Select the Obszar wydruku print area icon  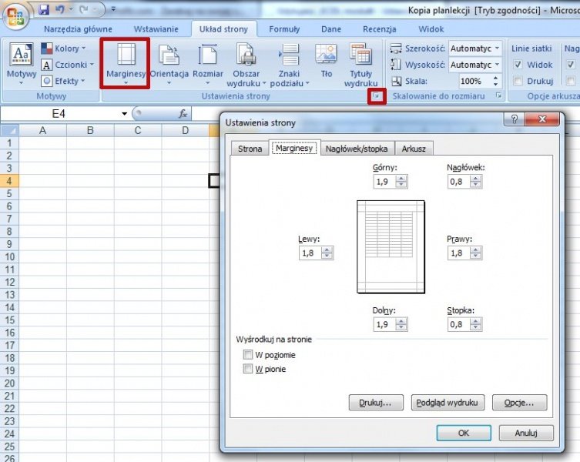coord(246,62)
